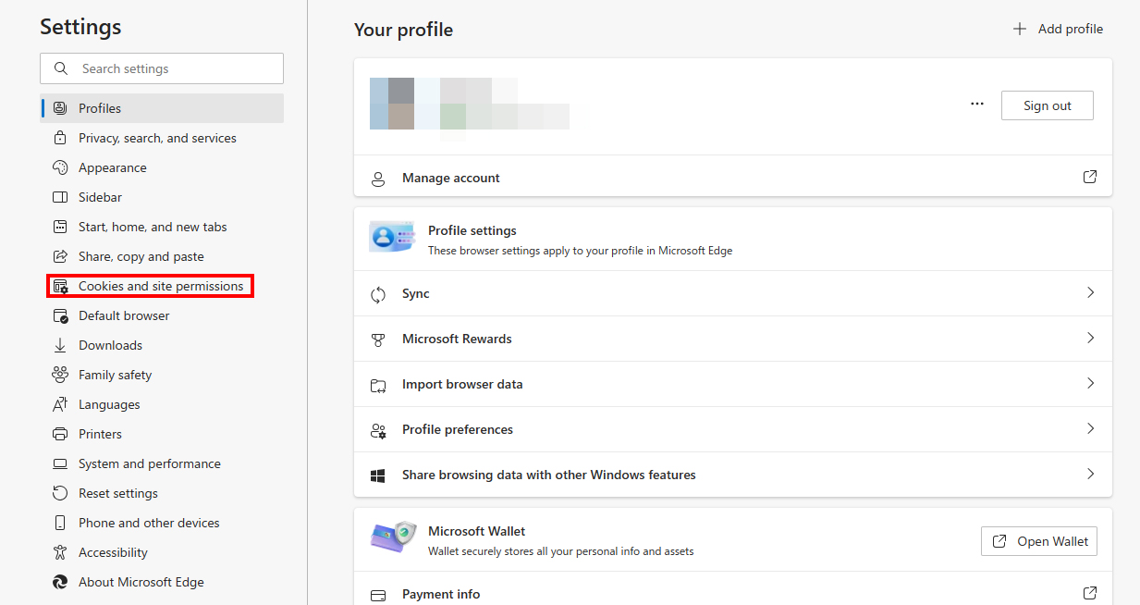Image resolution: width=1140 pixels, height=605 pixels.
Task: Click the Cookies and site permissions icon
Action: pyautogui.click(x=60, y=286)
